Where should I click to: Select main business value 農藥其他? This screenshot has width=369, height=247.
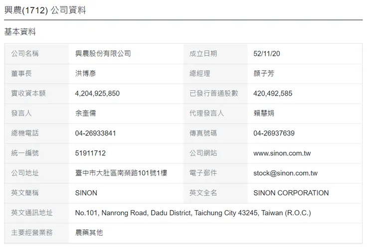pyautogui.click(x=89, y=233)
